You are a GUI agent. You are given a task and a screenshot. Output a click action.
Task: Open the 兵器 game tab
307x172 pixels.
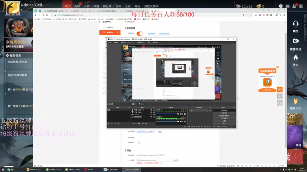96,6
